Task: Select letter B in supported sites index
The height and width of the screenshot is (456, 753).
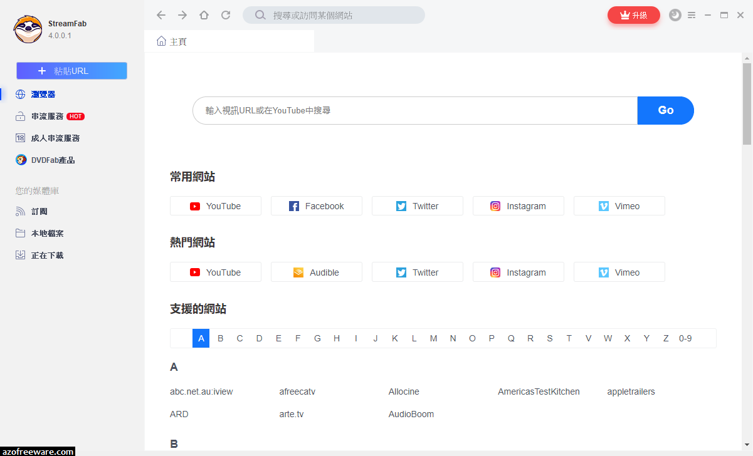Action: point(220,338)
